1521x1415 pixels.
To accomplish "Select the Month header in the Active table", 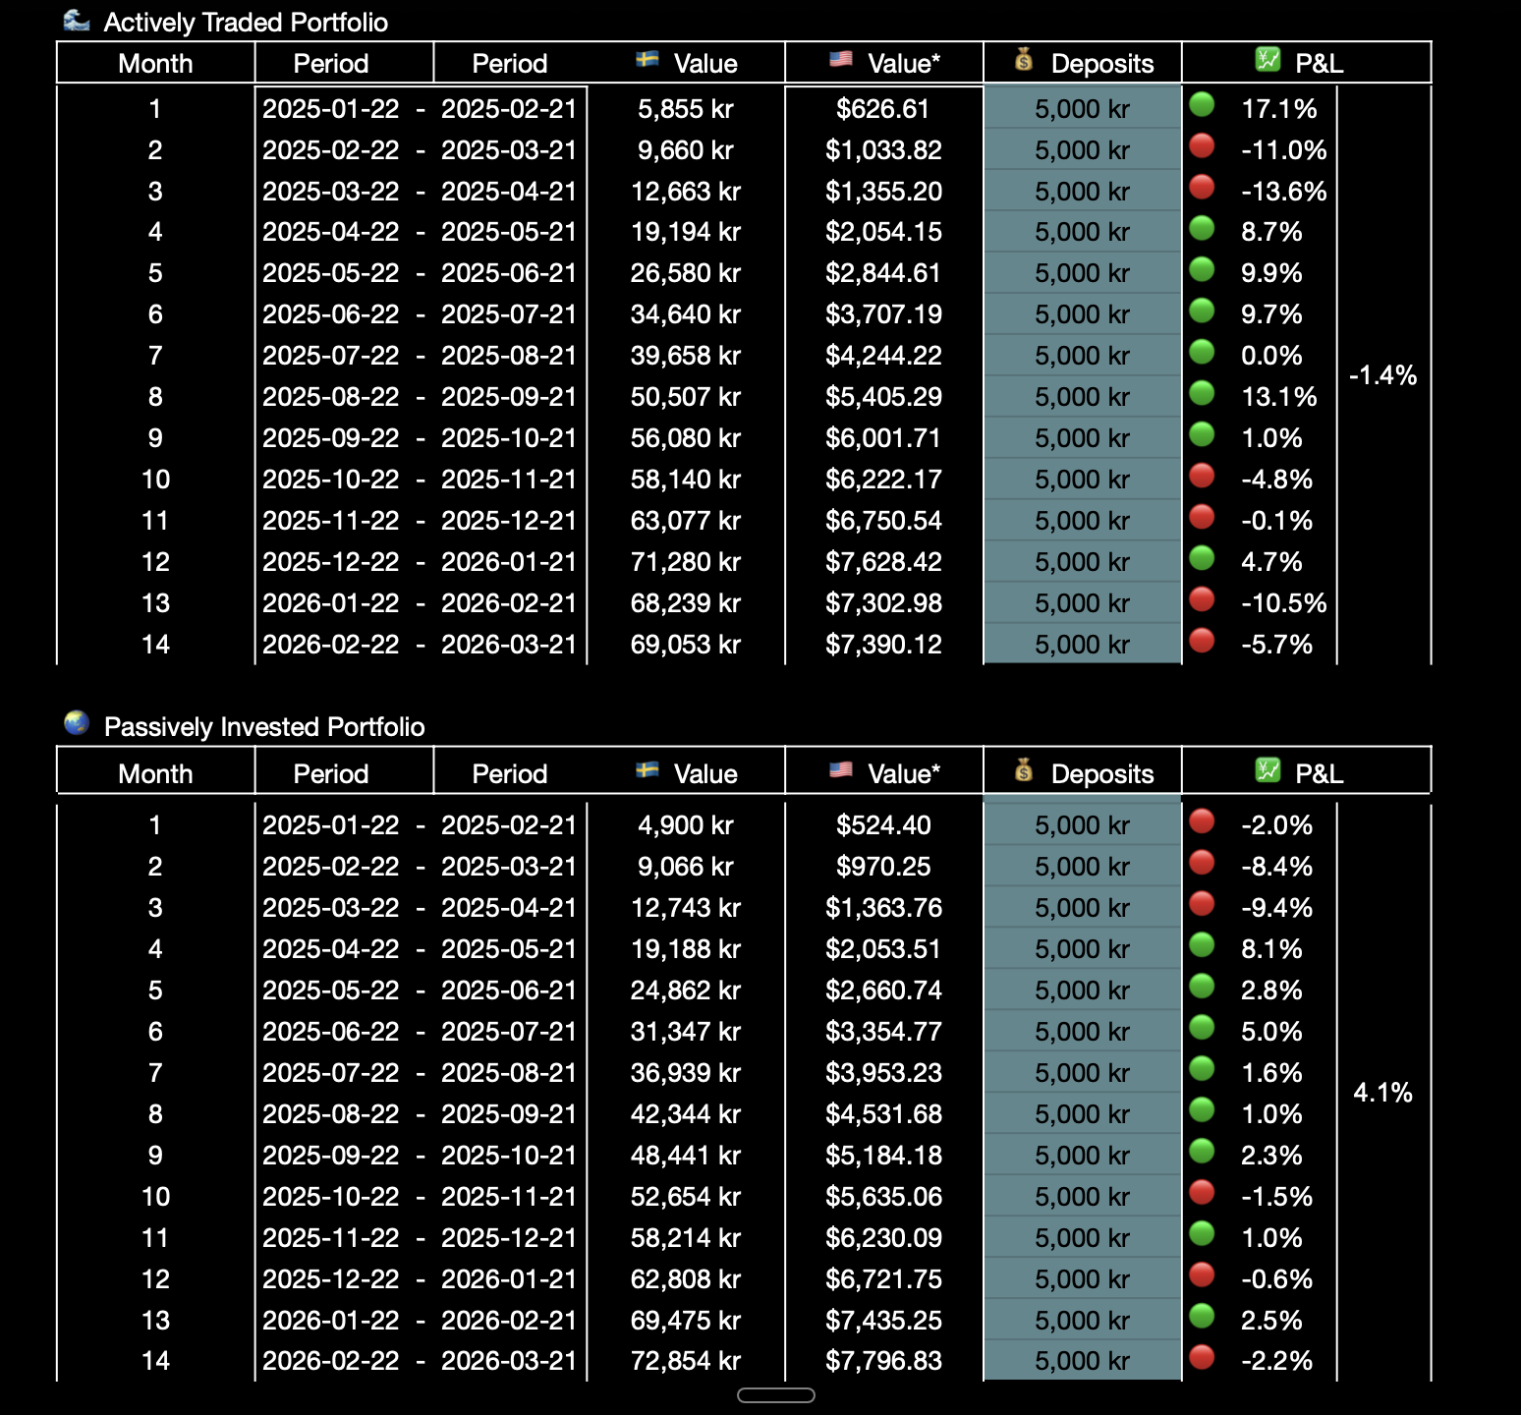I will [155, 64].
